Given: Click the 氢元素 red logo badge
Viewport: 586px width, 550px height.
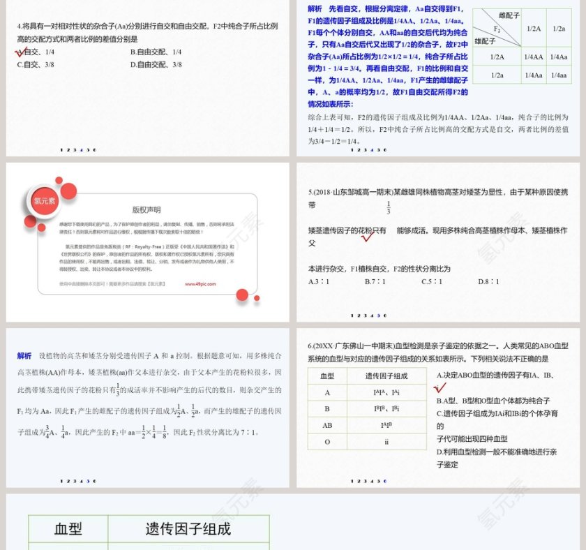Looking at the screenshot, I should [x=45, y=202].
